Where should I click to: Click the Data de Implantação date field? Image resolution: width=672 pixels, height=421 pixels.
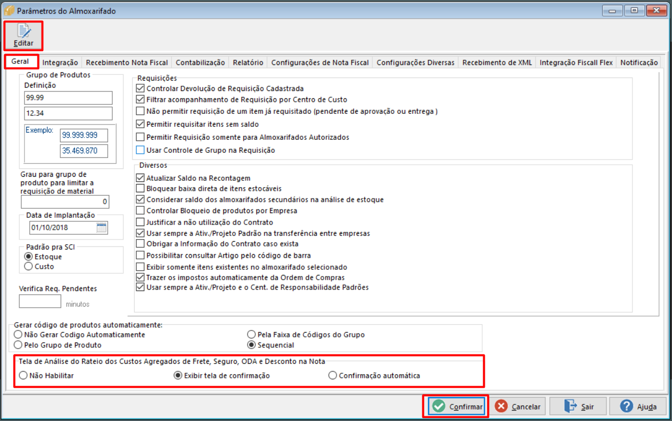[68, 228]
